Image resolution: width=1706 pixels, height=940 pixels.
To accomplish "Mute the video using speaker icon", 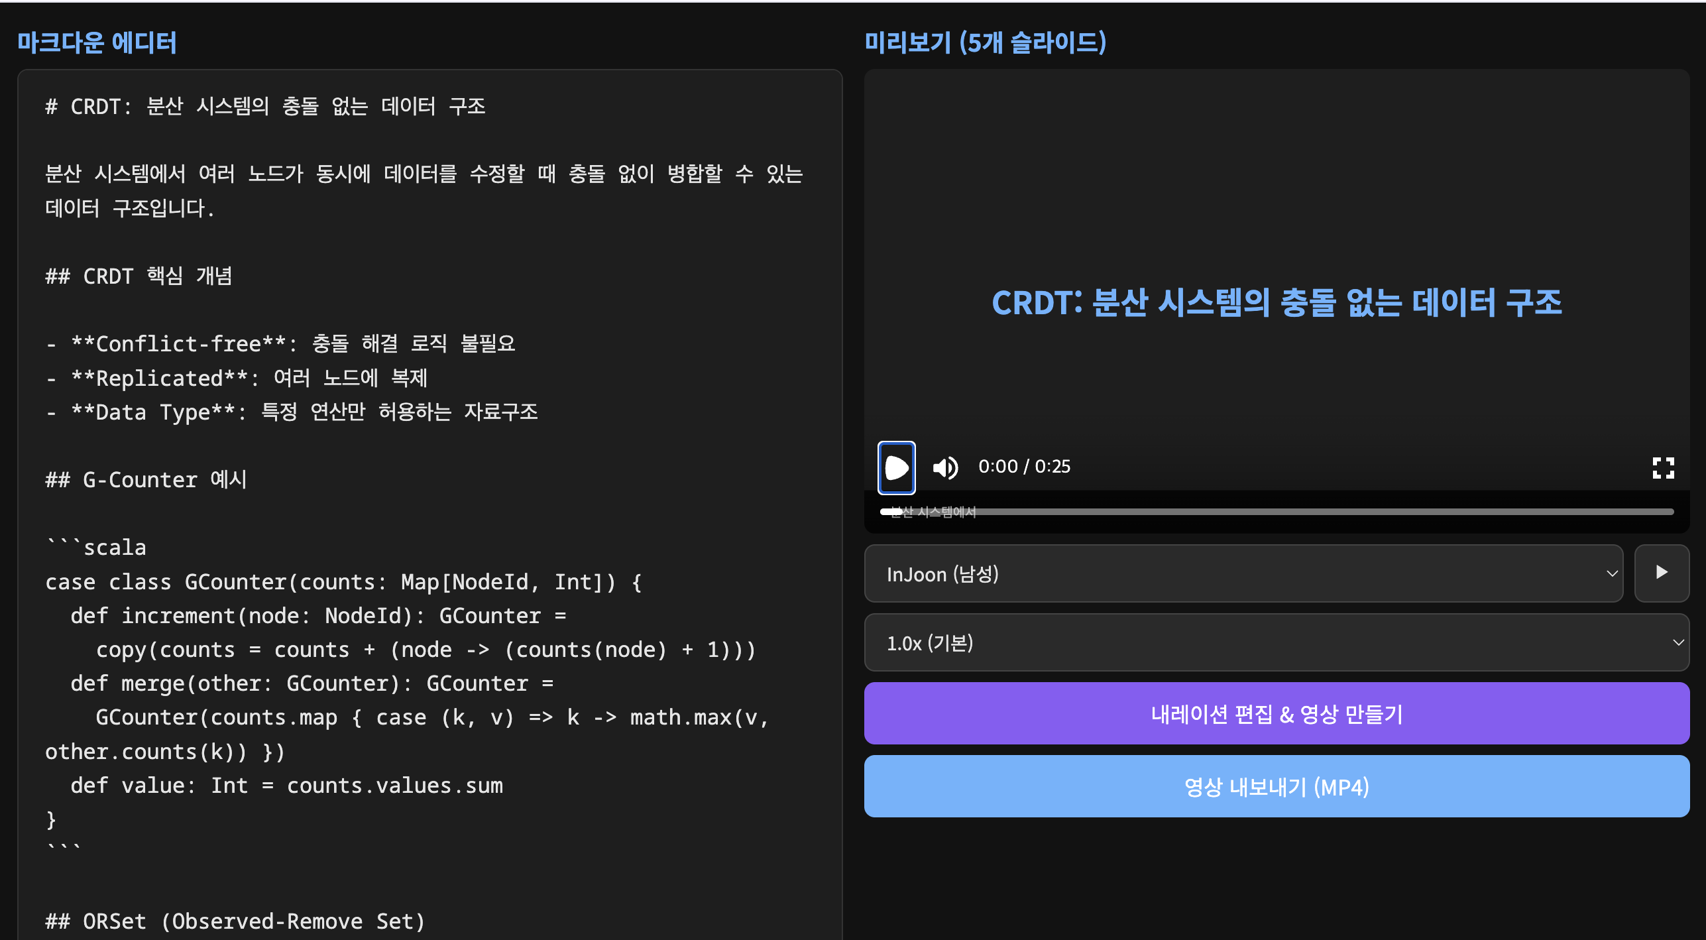I will pos(945,467).
